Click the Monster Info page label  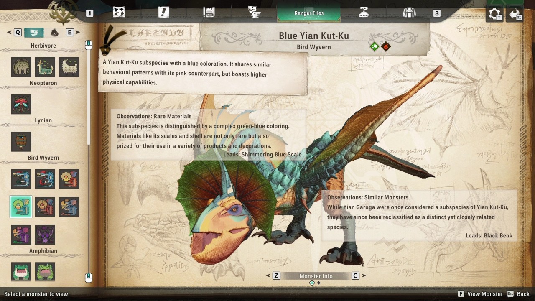316,276
